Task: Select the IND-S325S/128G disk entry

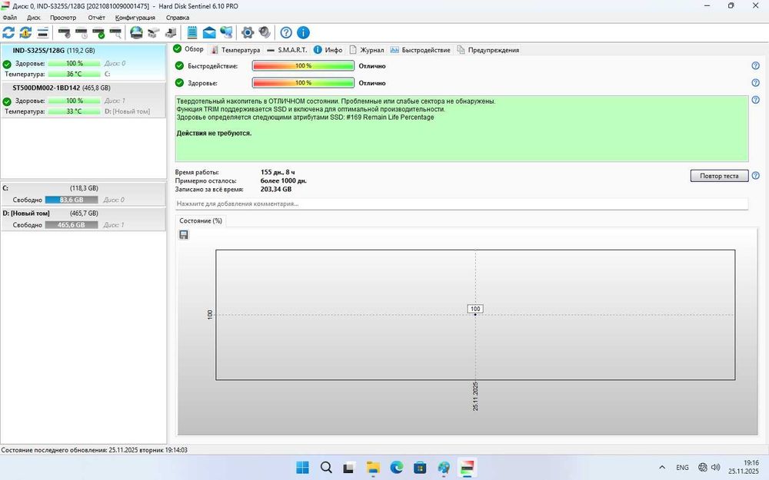Action: (83, 62)
